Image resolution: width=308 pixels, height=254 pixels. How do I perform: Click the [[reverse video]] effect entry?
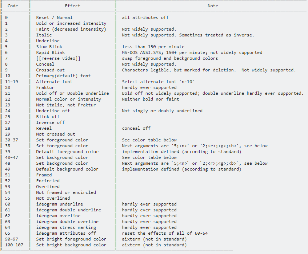pyautogui.click(x=58, y=58)
